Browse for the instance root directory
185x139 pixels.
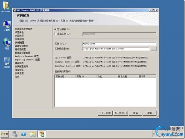[153, 49]
